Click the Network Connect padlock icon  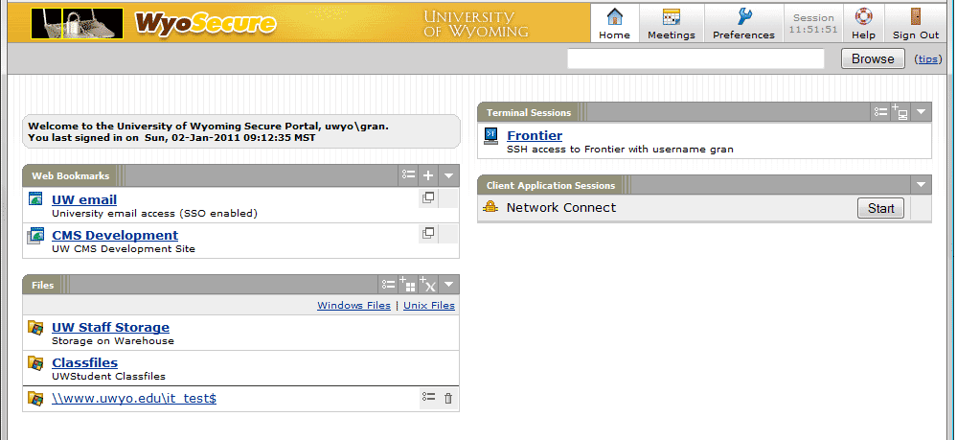[490, 207]
